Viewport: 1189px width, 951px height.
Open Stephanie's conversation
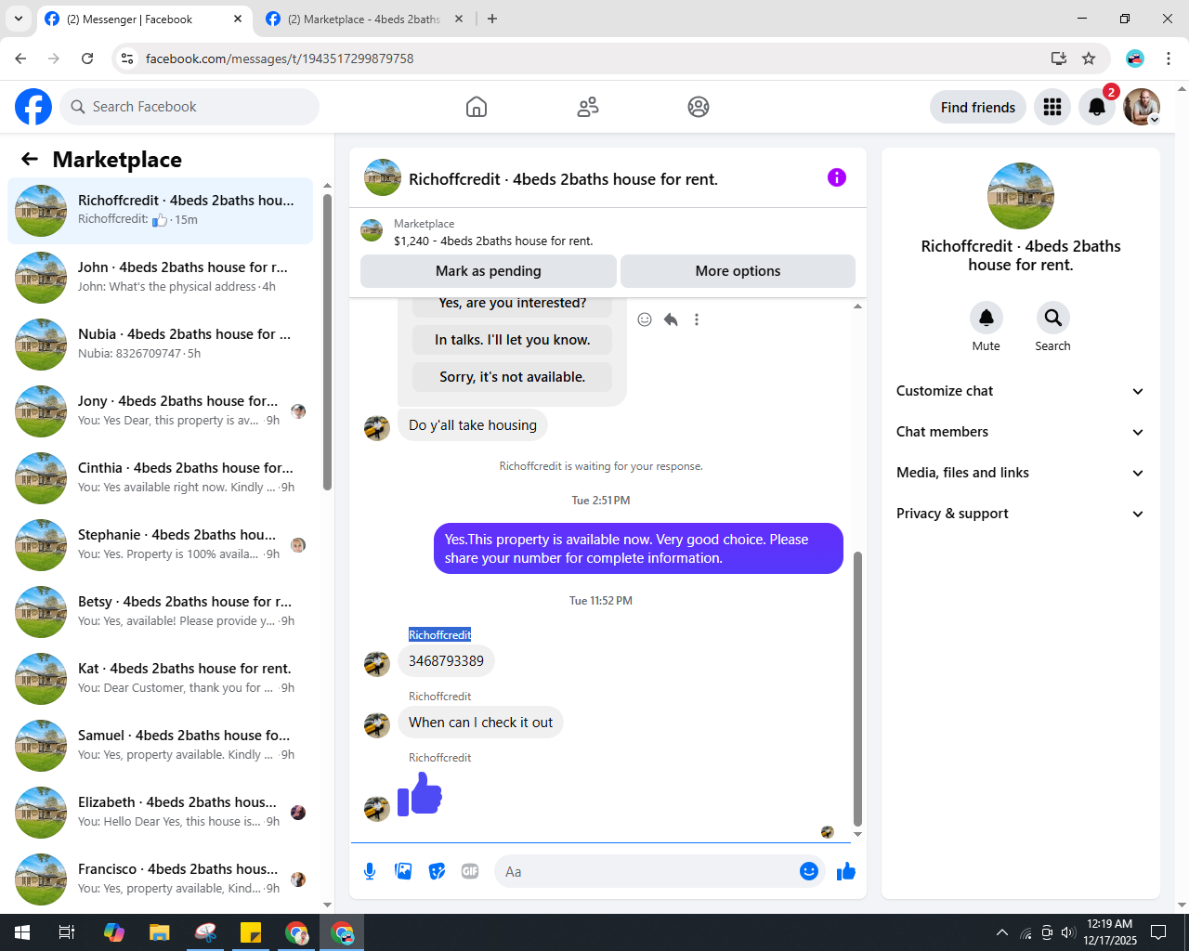click(160, 545)
